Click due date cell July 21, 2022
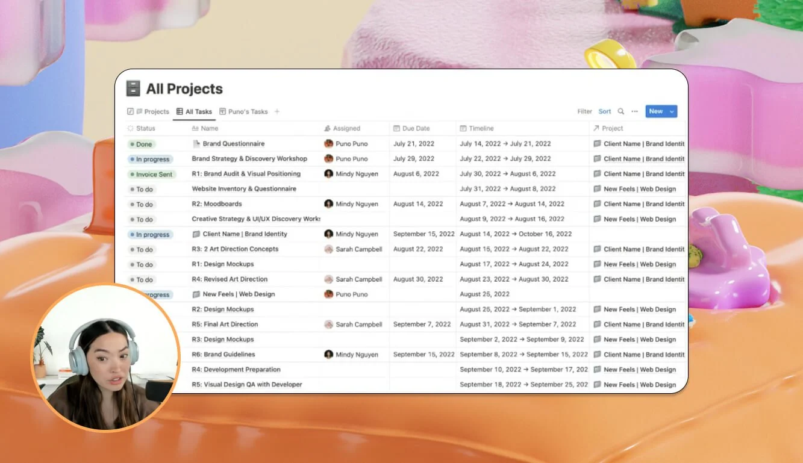 pos(414,144)
